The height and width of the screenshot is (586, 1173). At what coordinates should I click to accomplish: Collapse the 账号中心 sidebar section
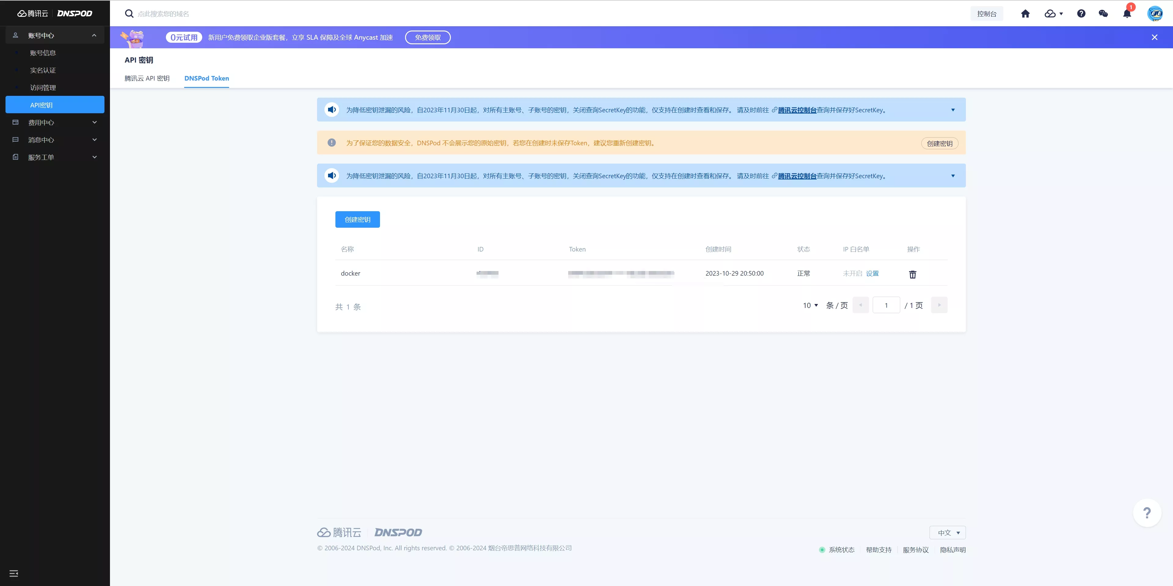pyautogui.click(x=94, y=35)
